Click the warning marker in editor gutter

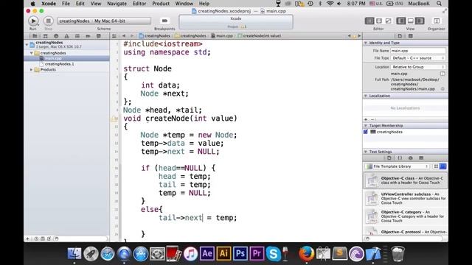pos(115,119)
